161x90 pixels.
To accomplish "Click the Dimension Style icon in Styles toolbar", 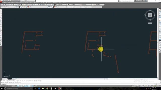I will click(x=68, y=4).
